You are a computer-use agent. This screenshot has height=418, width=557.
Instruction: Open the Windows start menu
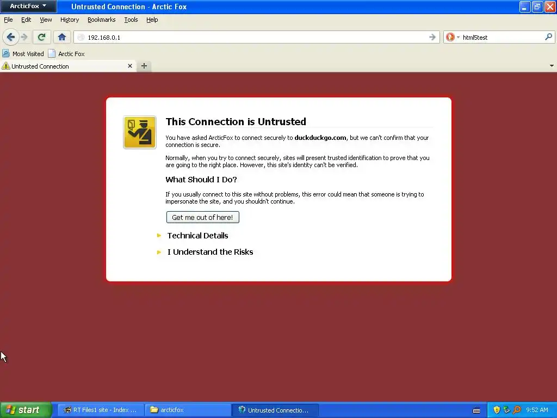[x=26, y=410]
